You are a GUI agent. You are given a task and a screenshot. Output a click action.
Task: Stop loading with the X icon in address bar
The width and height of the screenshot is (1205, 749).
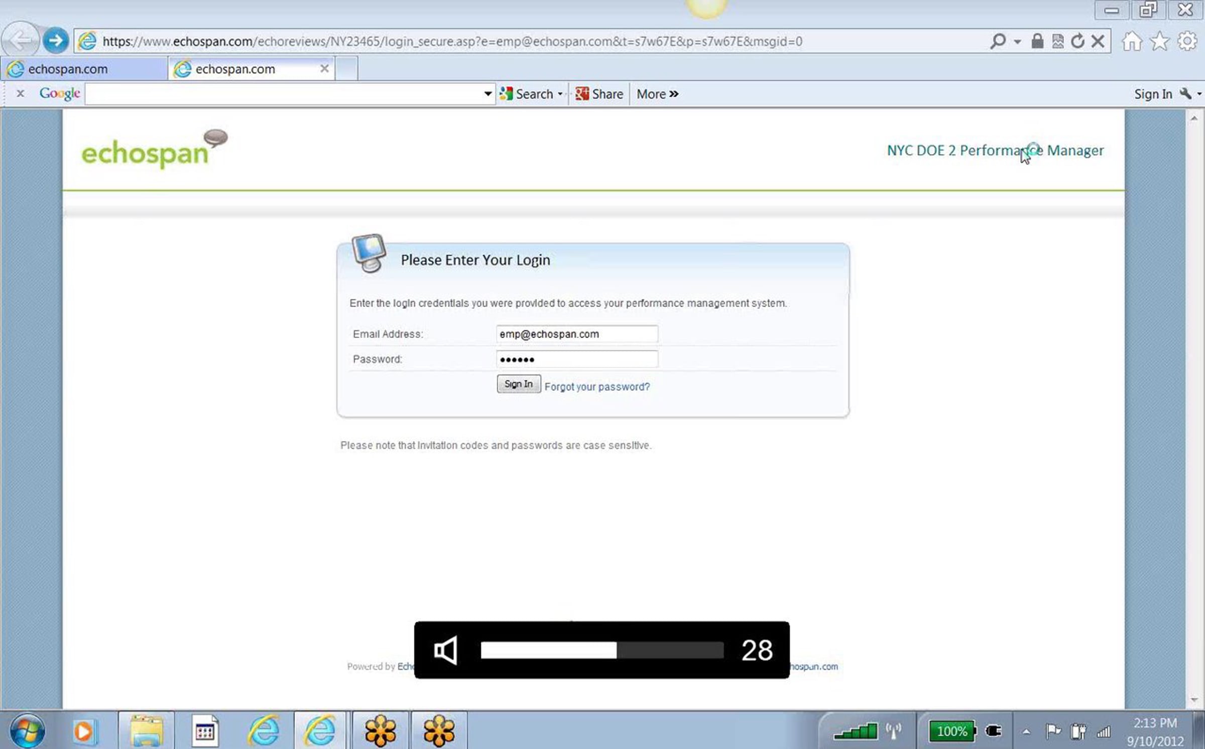pos(1098,41)
